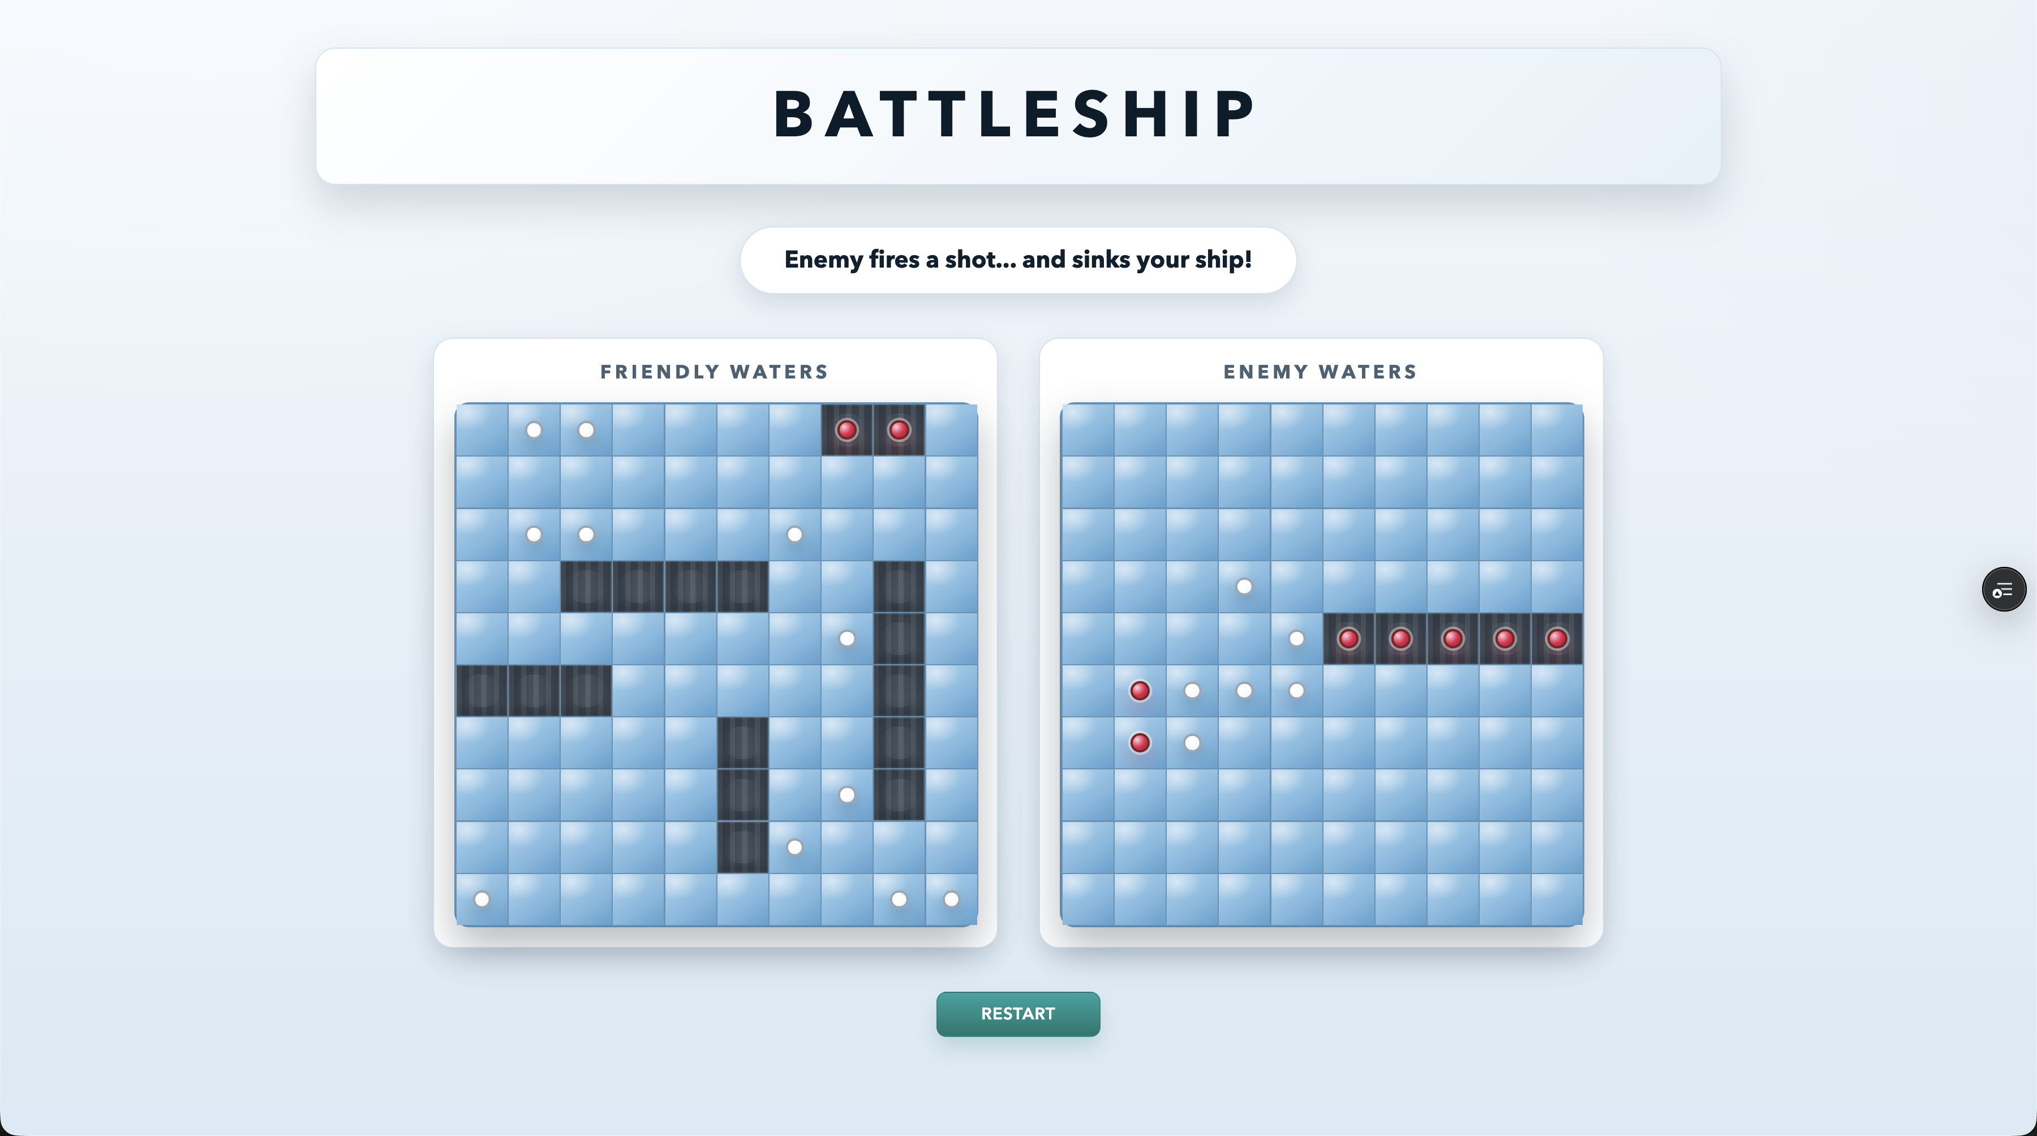
Task: Click the FRIENDLY WATERS heading
Action: click(x=714, y=372)
